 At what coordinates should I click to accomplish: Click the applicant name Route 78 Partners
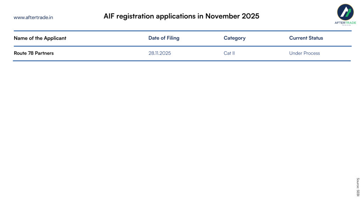pyautogui.click(x=34, y=53)
